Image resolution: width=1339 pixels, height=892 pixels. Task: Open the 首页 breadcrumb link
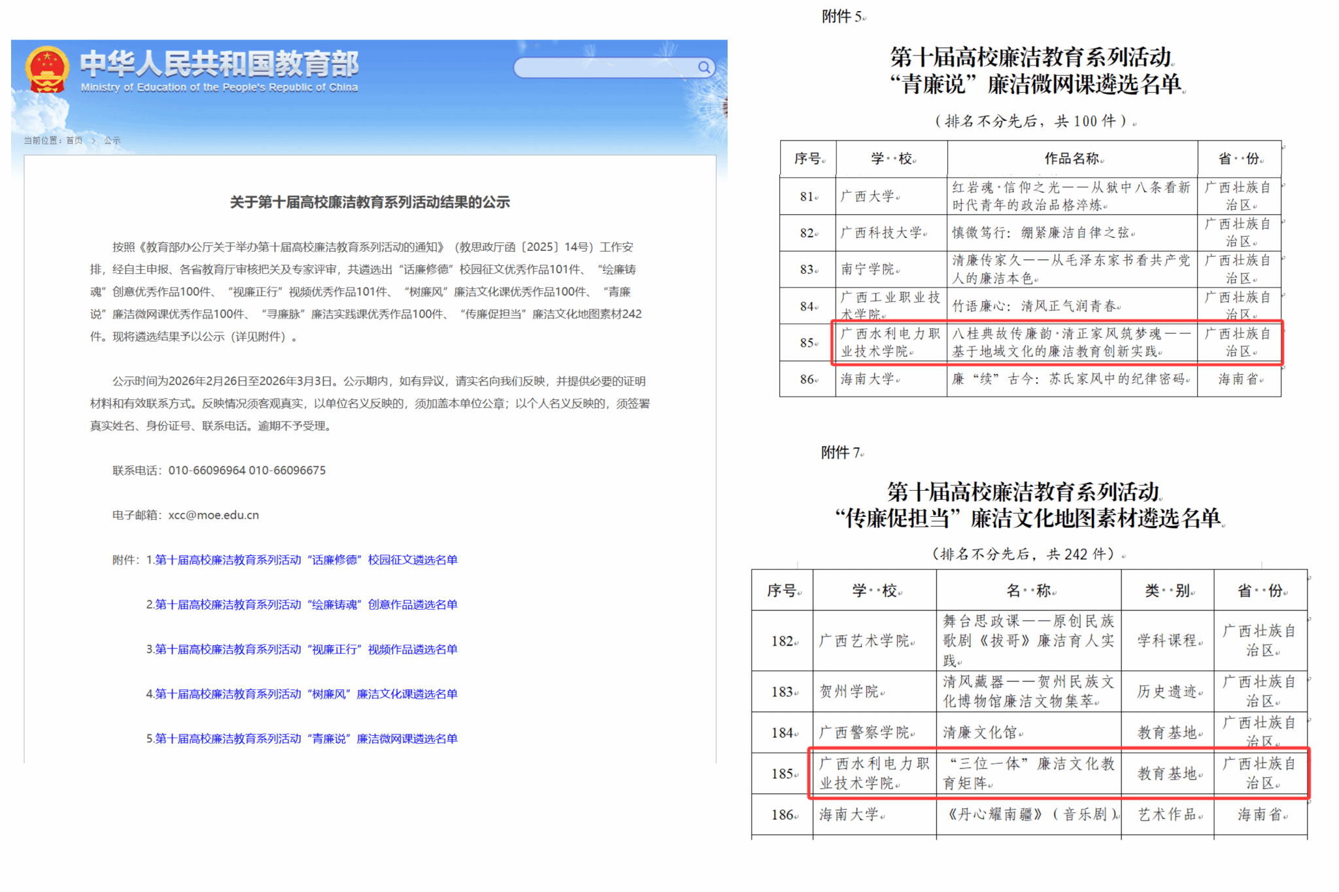tap(74, 140)
